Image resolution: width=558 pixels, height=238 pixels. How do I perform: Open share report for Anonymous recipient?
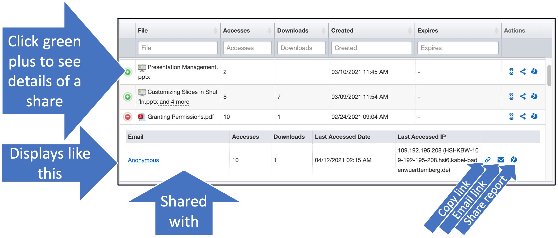point(514,160)
